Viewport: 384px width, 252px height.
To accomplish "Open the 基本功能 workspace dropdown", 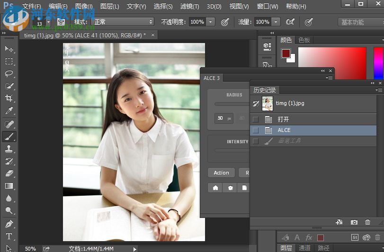I will 361,22.
